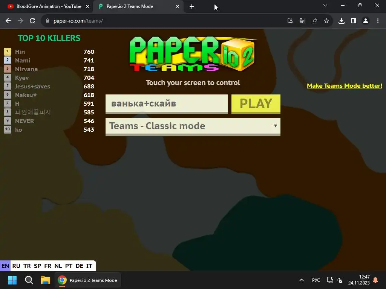Open the clock and date panel

(359, 280)
